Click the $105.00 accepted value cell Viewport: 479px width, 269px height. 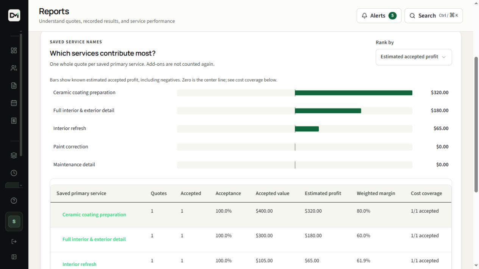[264, 260]
